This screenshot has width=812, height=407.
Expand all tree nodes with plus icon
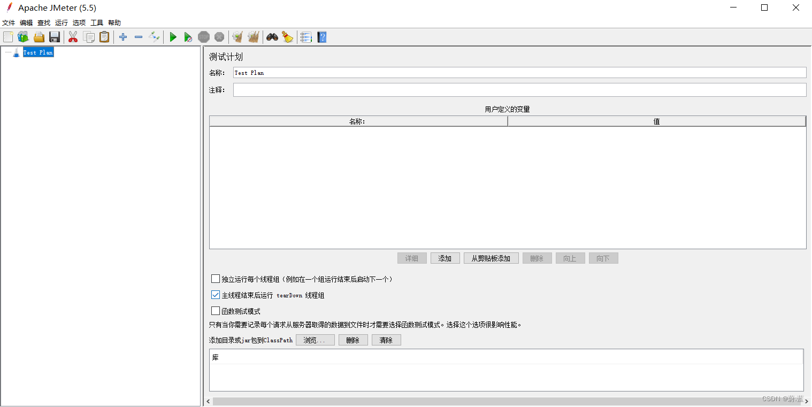coord(122,37)
